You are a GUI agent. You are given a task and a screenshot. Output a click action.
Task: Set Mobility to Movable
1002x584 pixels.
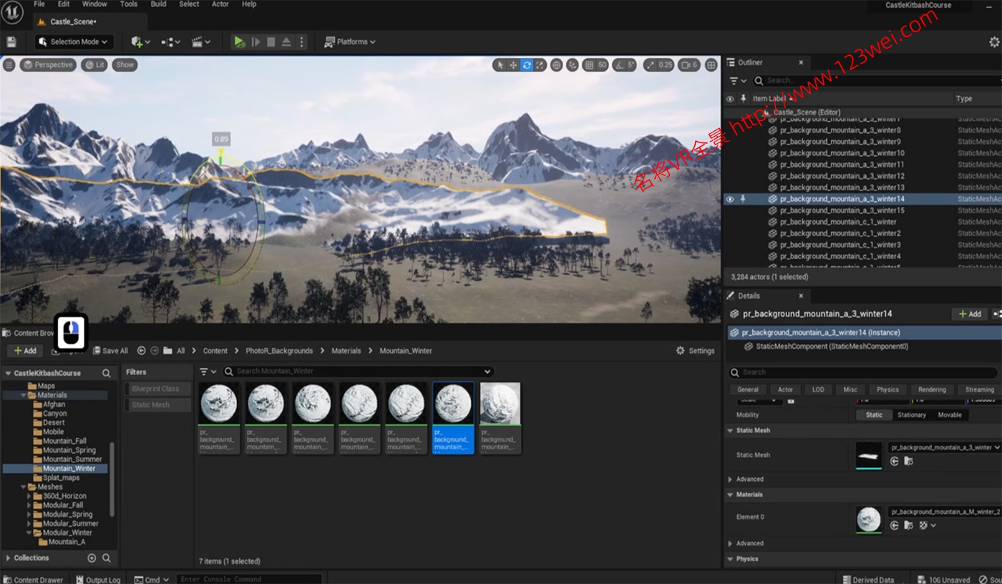click(x=949, y=415)
